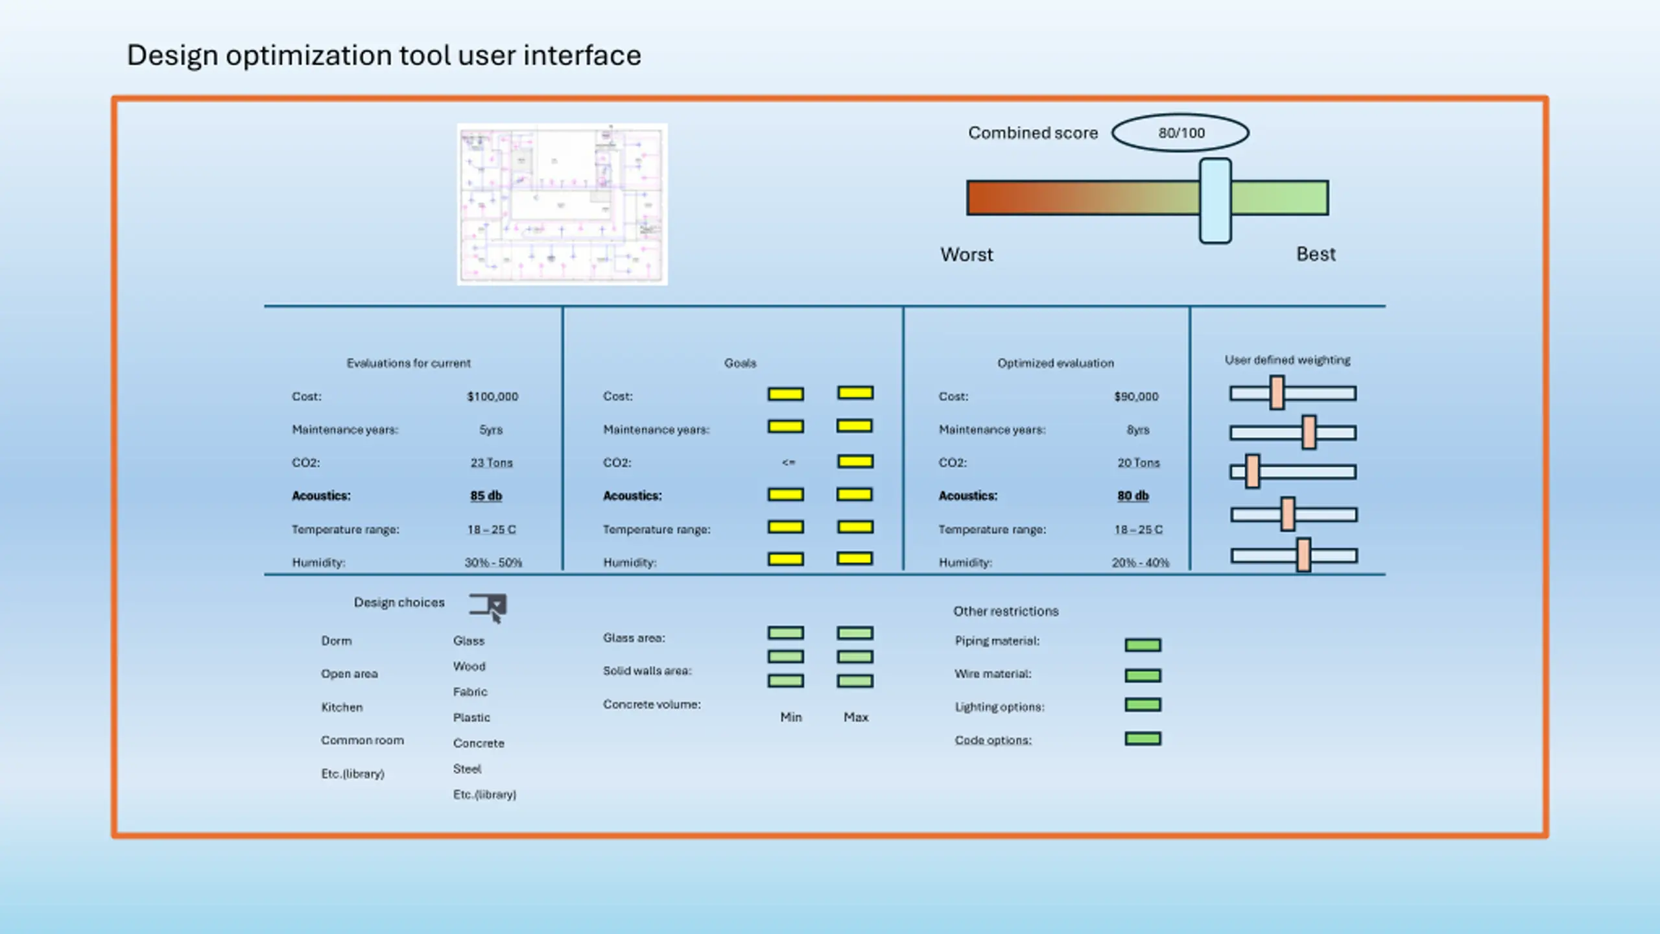Click the Maintenance years goal minimum field
The width and height of the screenshot is (1660, 934).
click(x=786, y=426)
